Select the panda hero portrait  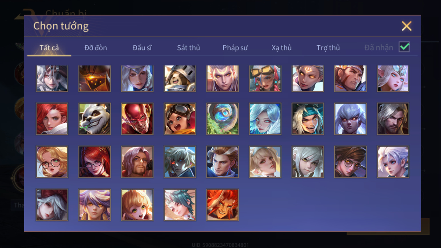tap(94, 119)
